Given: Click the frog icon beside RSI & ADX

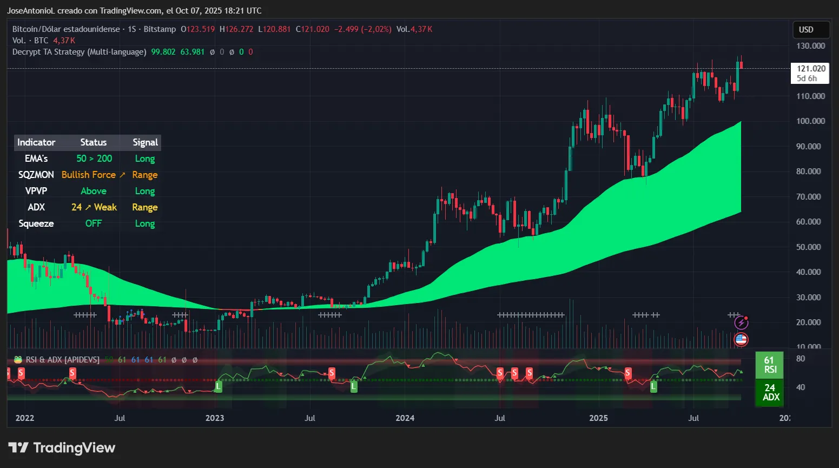Looking at the screenshot, I should pos(18,360).
